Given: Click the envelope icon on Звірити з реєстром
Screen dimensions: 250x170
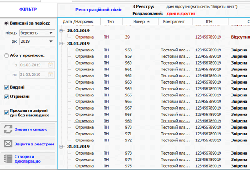Looking at the screenshot, I should [x=8, y=144].
